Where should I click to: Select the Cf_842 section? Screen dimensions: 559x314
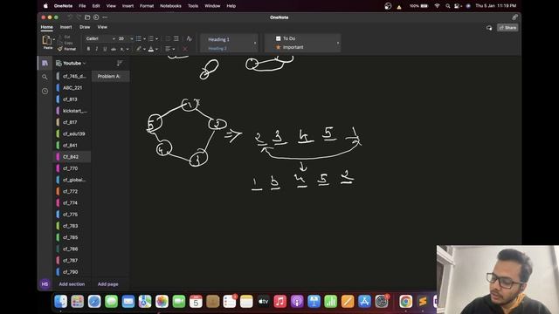[x=72, y=157]
